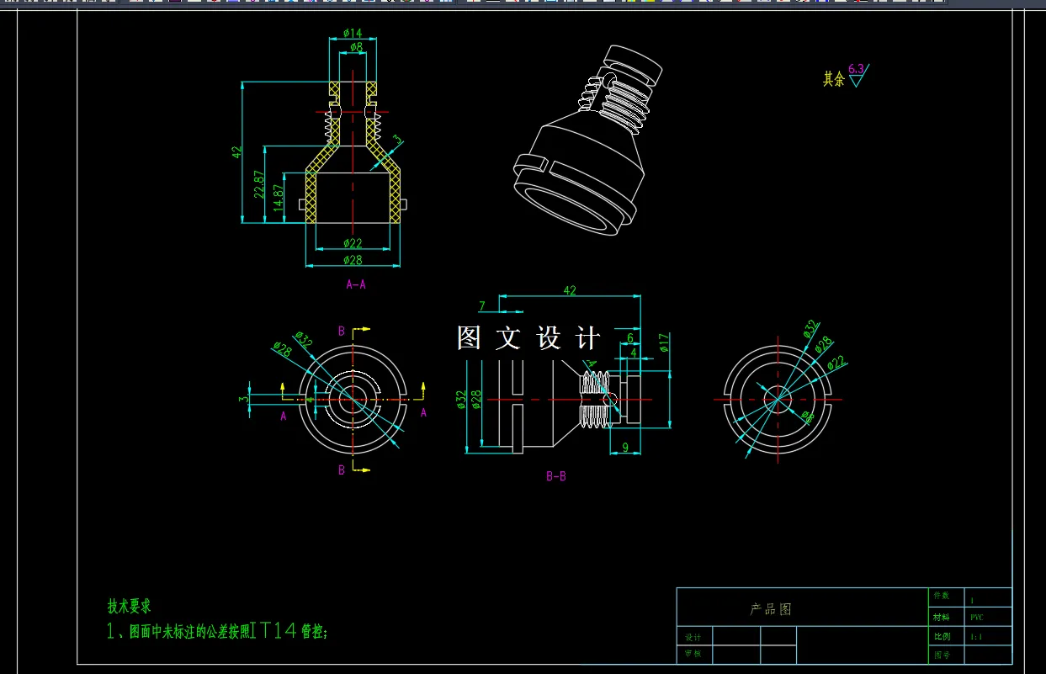Click the 9 dimension text in view B-B
The height and width of the screenshot is (674, 1046).
pos(625,447)
